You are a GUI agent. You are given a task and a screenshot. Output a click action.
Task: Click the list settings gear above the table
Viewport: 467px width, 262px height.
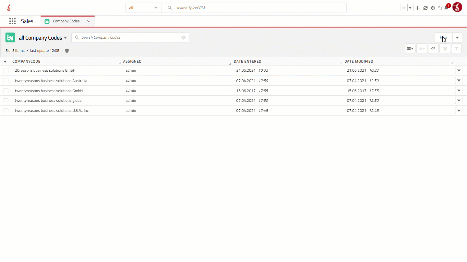point(410,48)
